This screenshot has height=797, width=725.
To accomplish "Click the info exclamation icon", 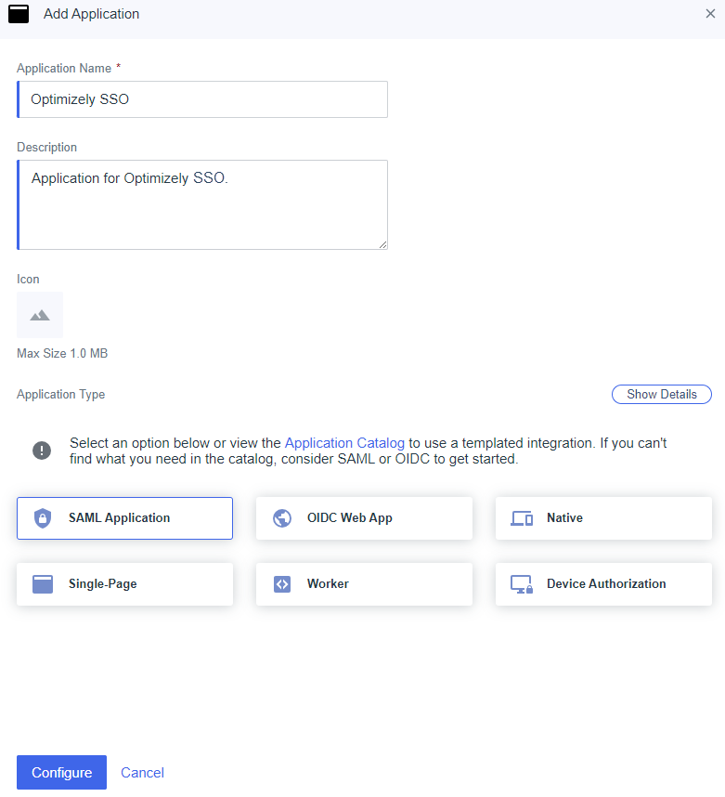I will [x=42, y=451].
